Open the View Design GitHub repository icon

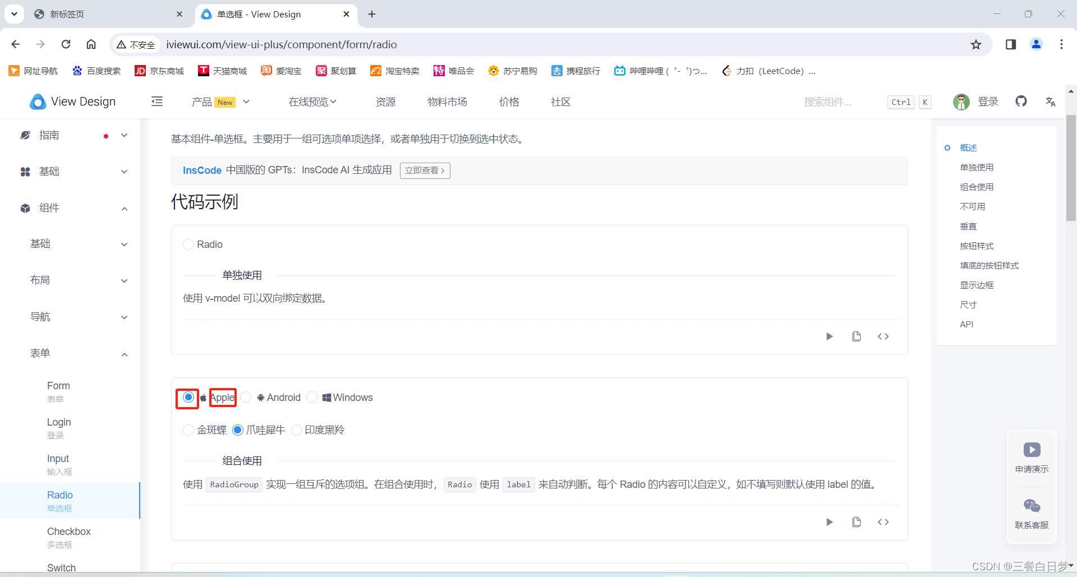[x=1021, y=101]
